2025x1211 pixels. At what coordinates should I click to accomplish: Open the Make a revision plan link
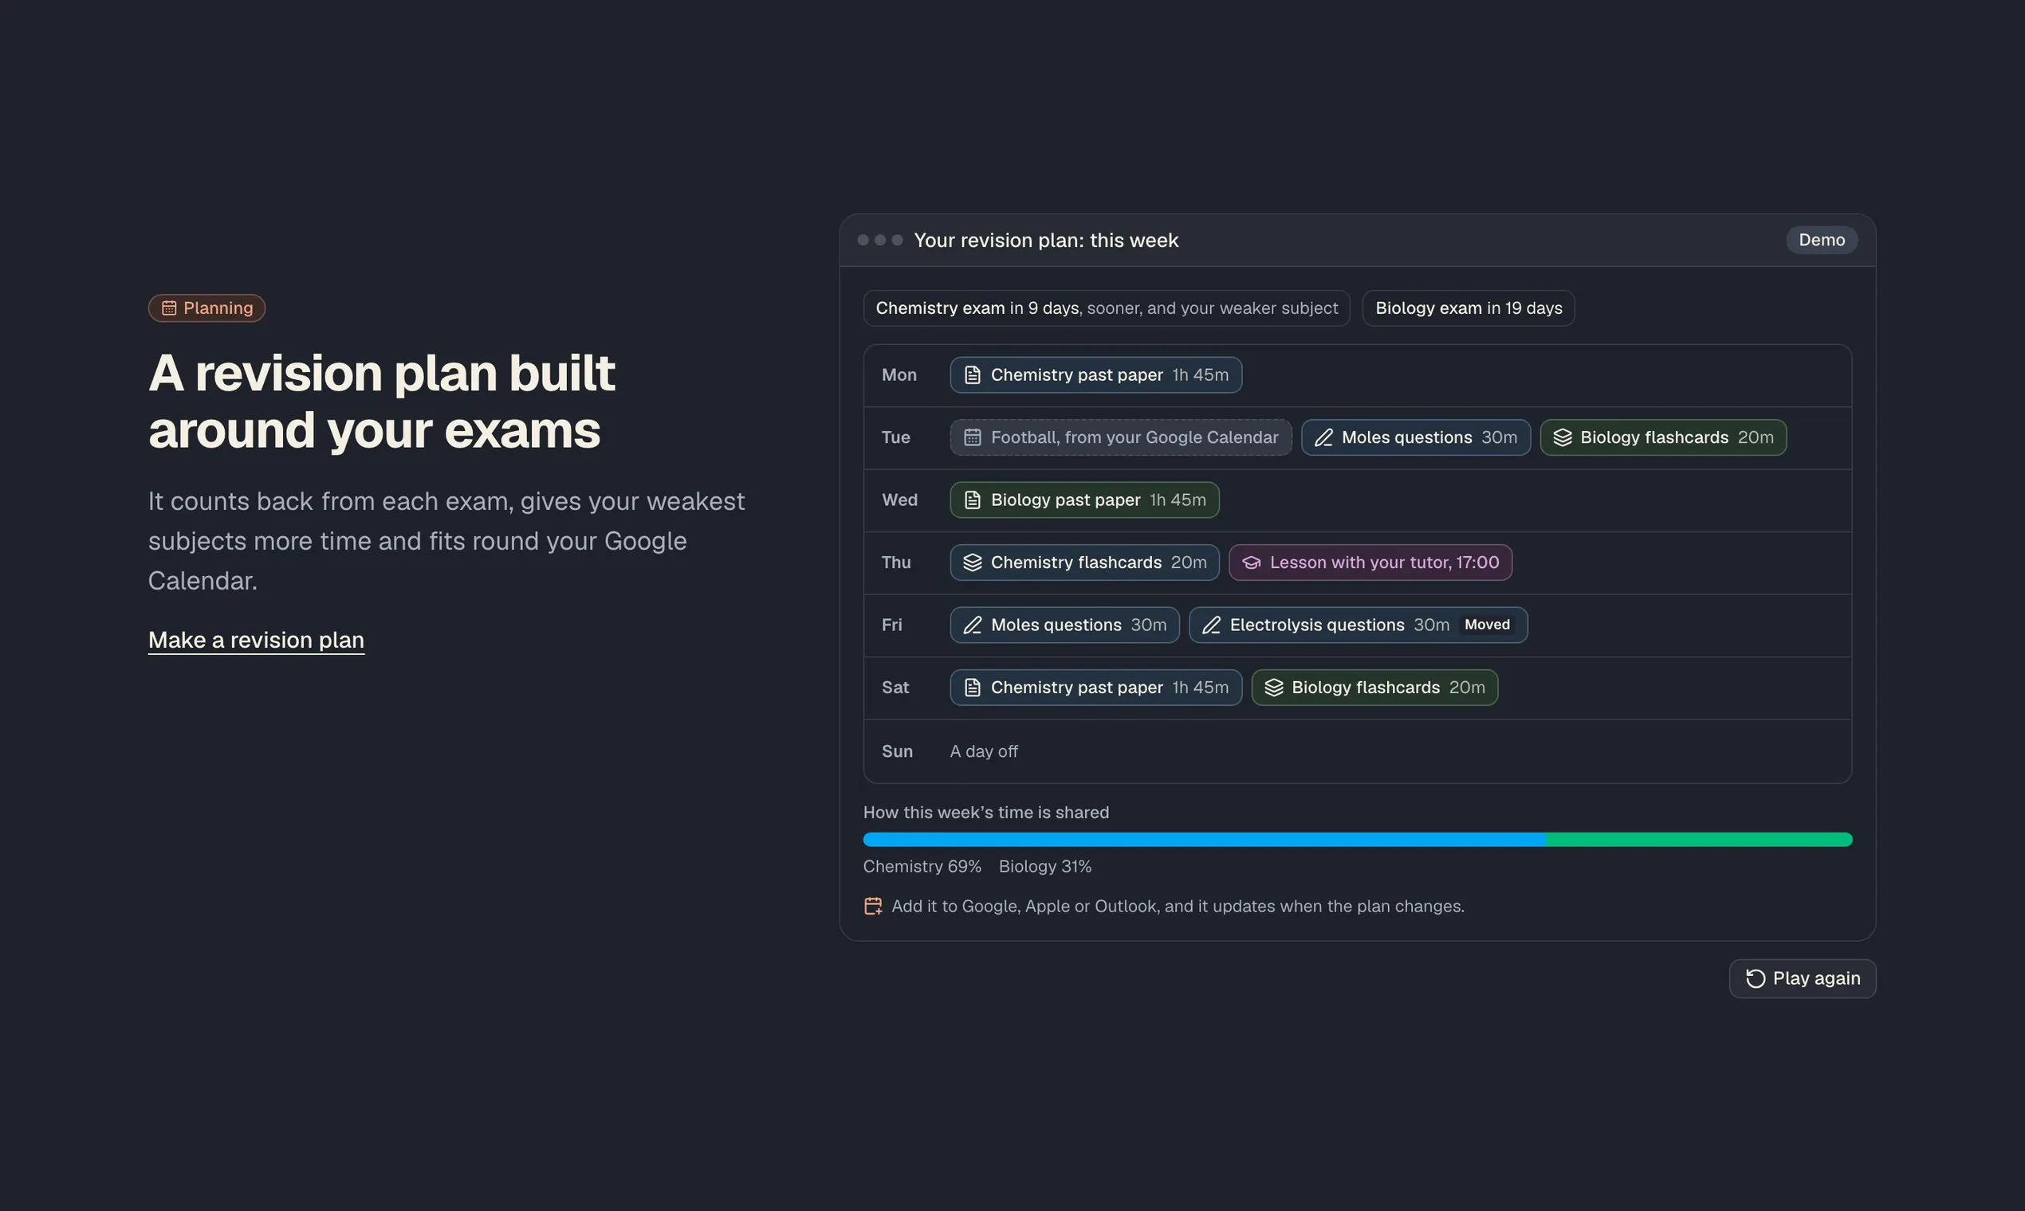pos(257,640)
